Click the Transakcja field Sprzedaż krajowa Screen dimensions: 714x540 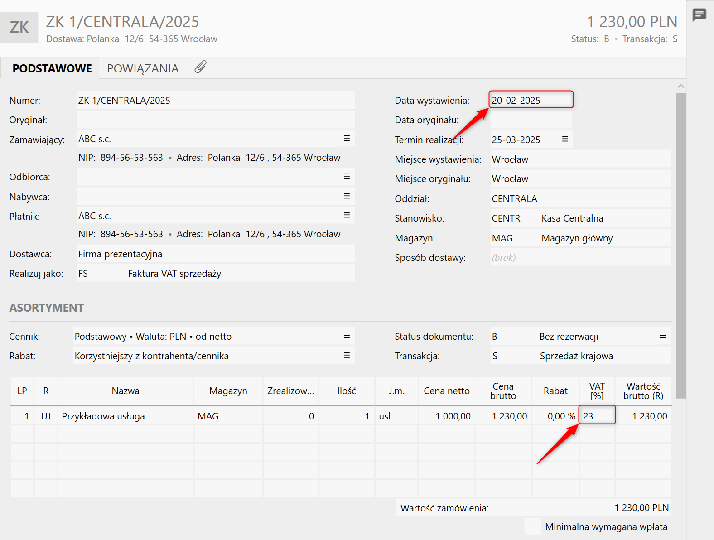click(580, 356)
